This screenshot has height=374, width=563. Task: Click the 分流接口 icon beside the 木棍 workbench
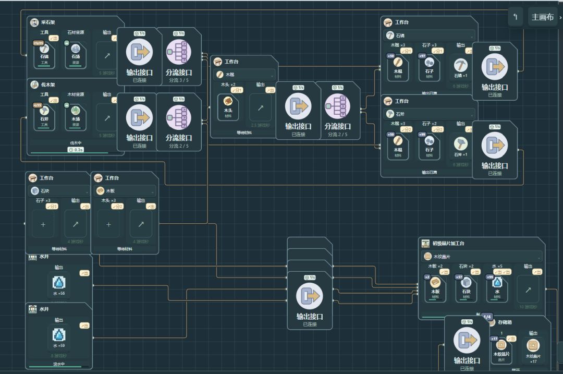337,106
